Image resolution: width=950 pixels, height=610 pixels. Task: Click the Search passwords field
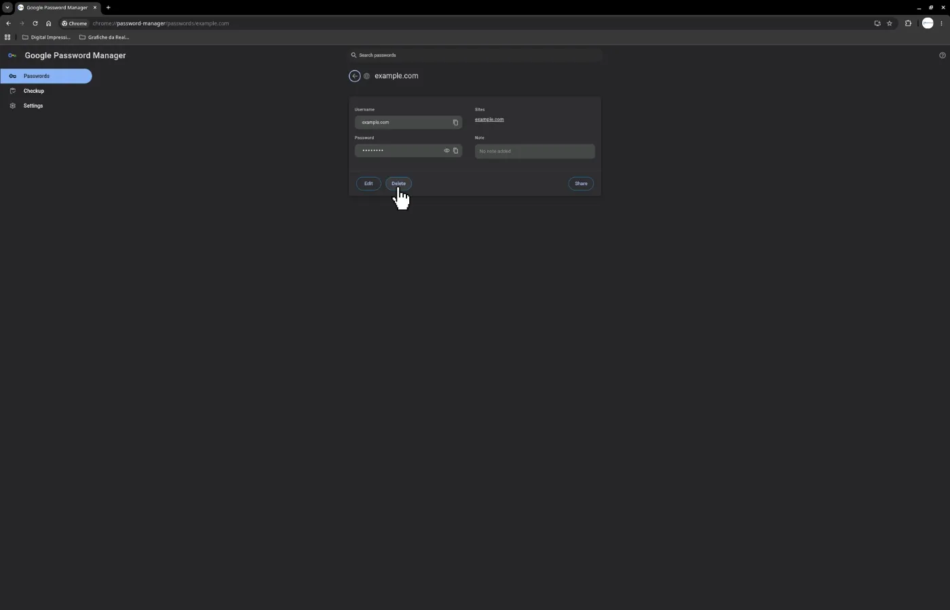pyautogui.click(x=475, y=55)
